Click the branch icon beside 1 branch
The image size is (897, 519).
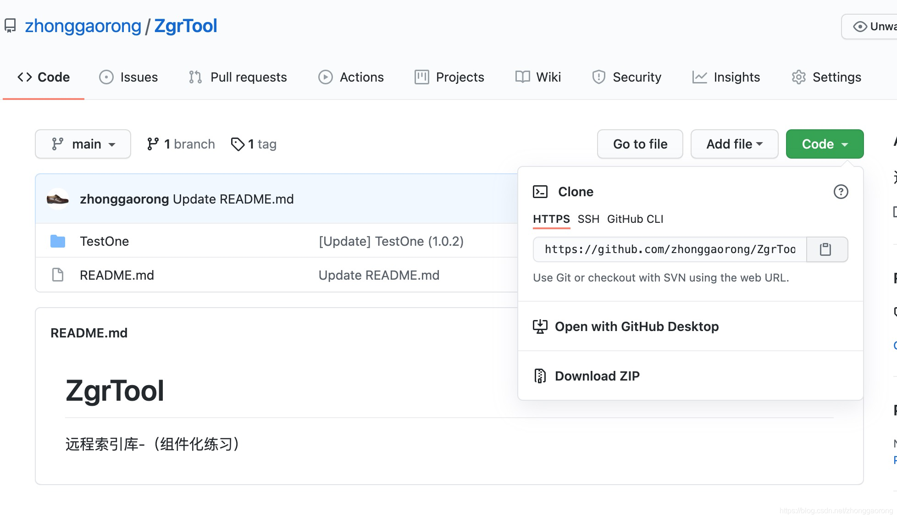click(x=153, y=144)
